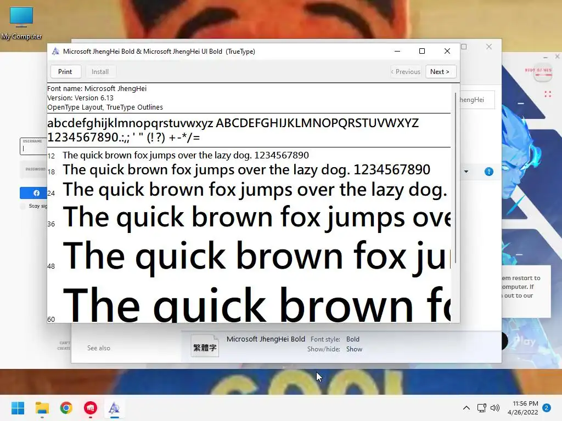This screenshot has height=421, width=562.
Task: Launch Google Chrome from the taskbar
Action: (66, 408)
